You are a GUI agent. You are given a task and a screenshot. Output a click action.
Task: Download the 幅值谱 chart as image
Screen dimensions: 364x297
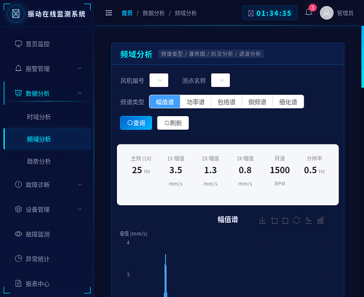click(263, 220)
